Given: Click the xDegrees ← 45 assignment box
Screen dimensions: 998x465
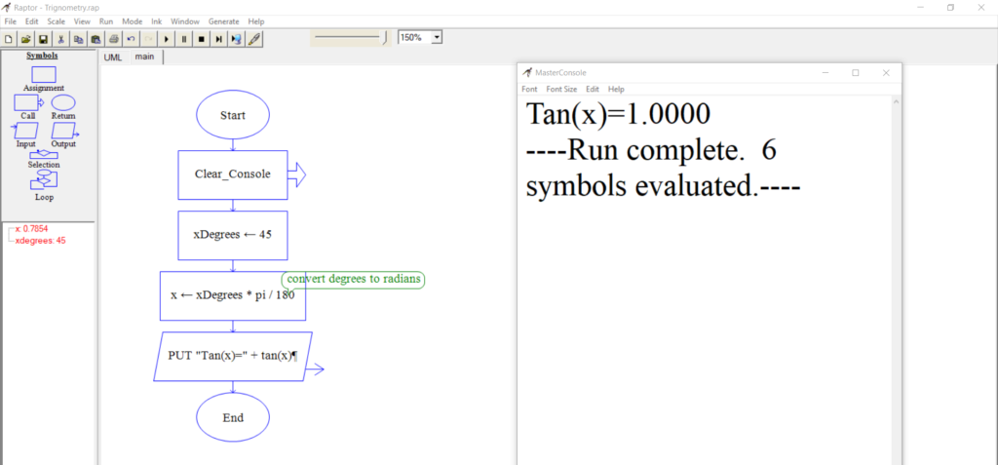Looking at the screenshot, I should 233,235.
